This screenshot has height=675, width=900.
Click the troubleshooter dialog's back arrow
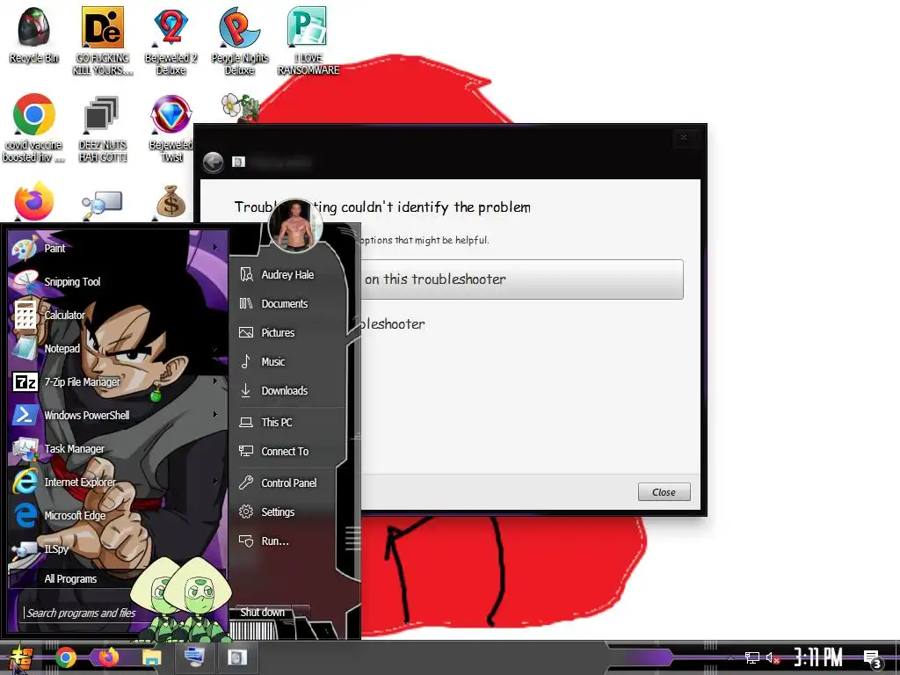213,163
